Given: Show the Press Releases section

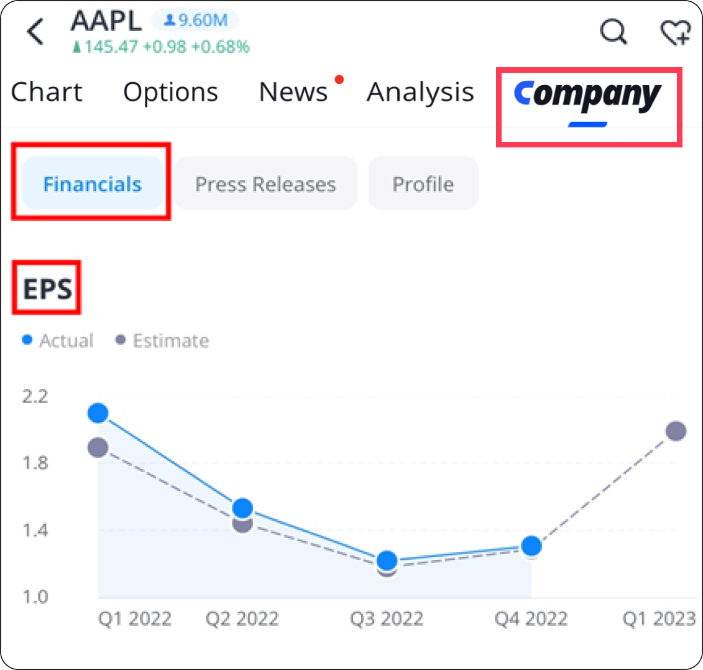Looking at the screenshot, I should tap(265, 184).
